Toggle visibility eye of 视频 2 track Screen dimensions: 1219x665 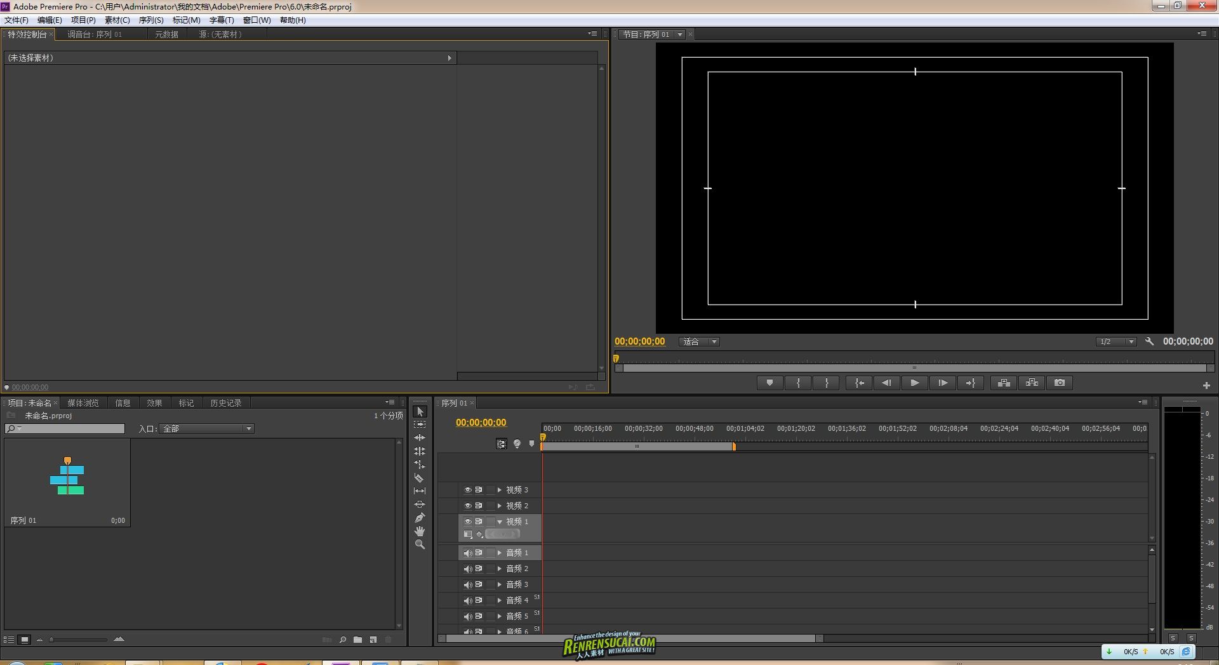coord(468,506)
